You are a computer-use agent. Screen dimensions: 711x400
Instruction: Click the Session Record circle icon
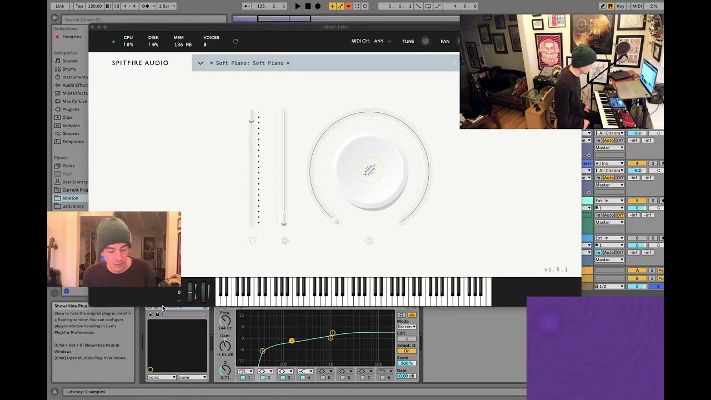[364, 6]
